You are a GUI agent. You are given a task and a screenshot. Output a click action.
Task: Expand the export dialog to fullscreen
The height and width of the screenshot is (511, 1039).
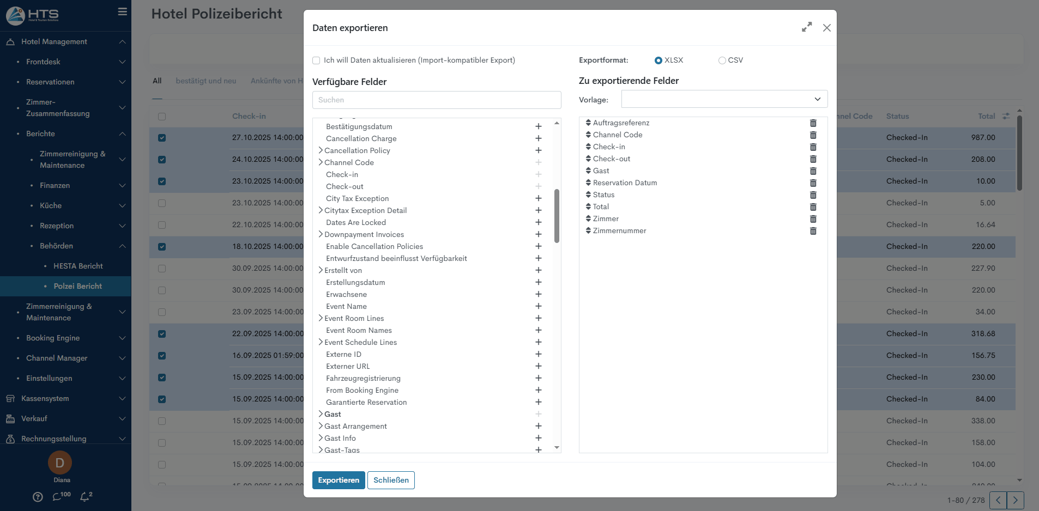[x=807, y=27]
